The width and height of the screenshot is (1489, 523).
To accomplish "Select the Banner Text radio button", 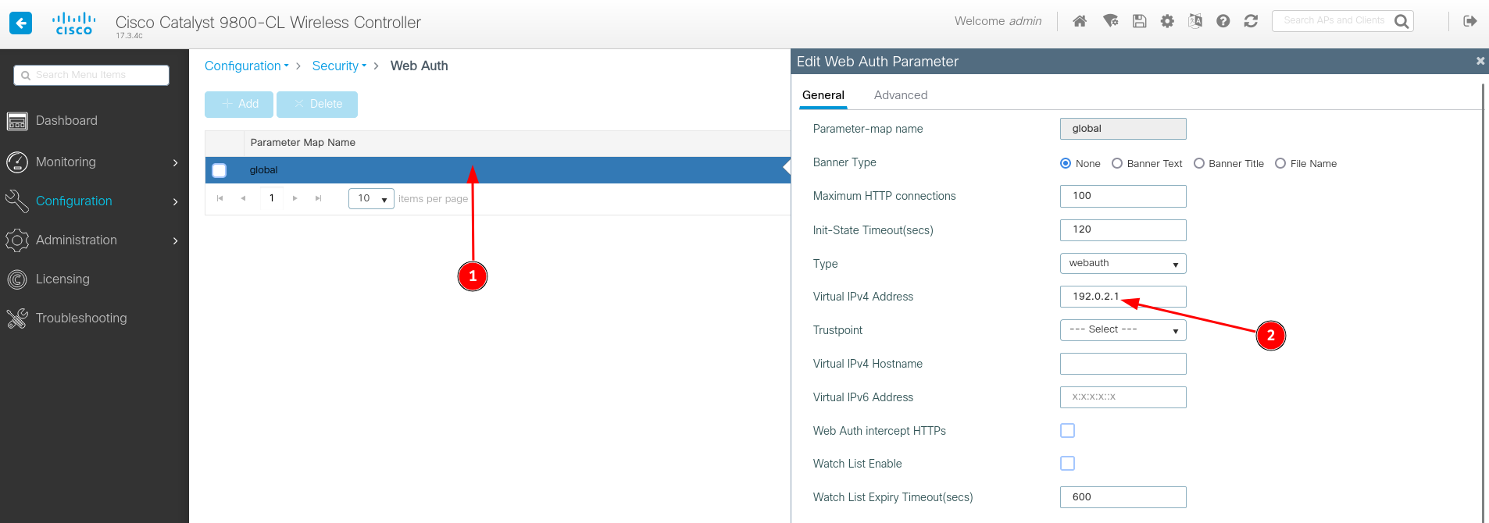I will [1117, 163].
